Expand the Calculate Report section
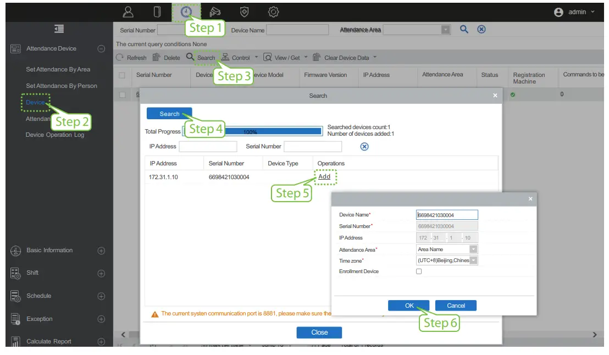The width and height of the screenshot is (609, 355). point(101,342)
